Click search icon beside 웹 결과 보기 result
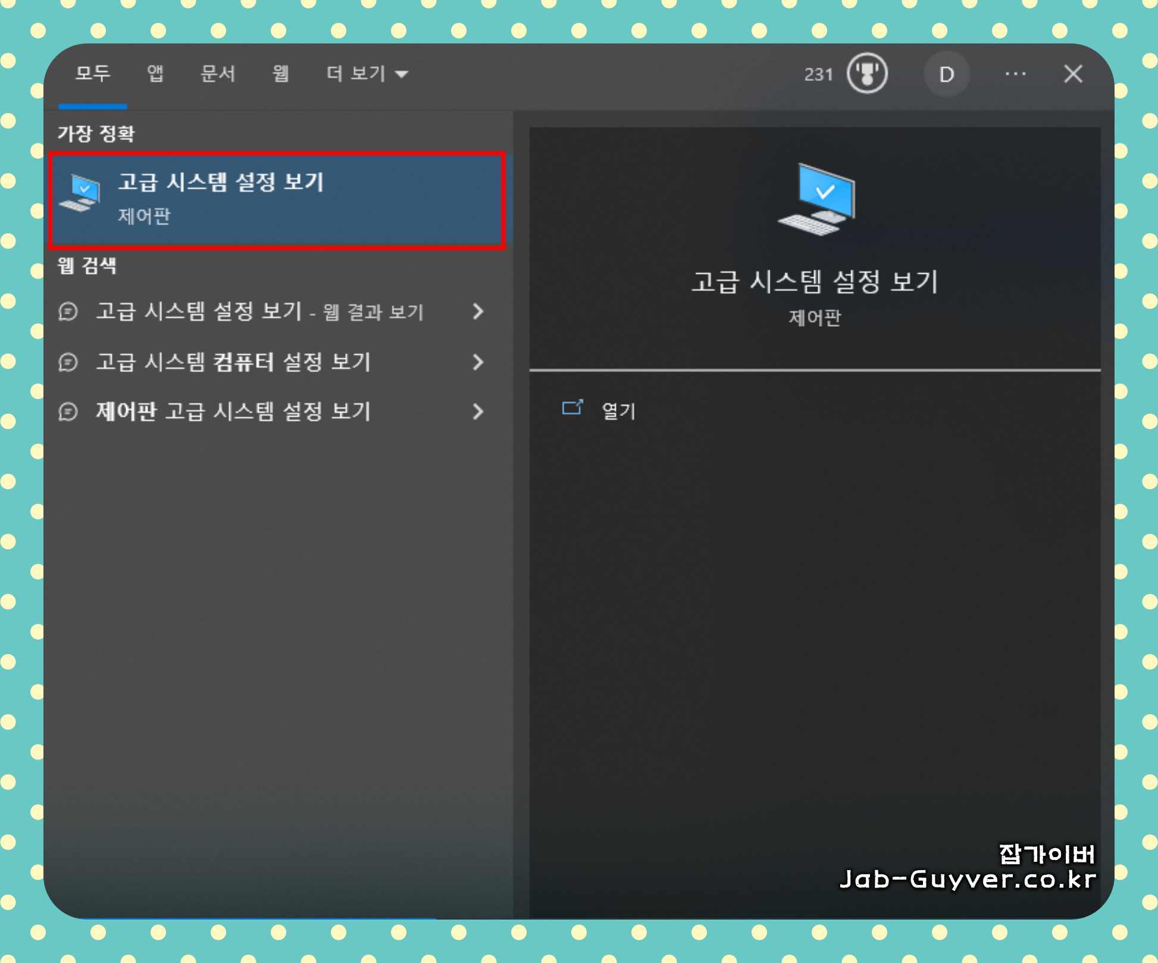The height and width of the screenshot is (963, 1158). pos(68,311)
